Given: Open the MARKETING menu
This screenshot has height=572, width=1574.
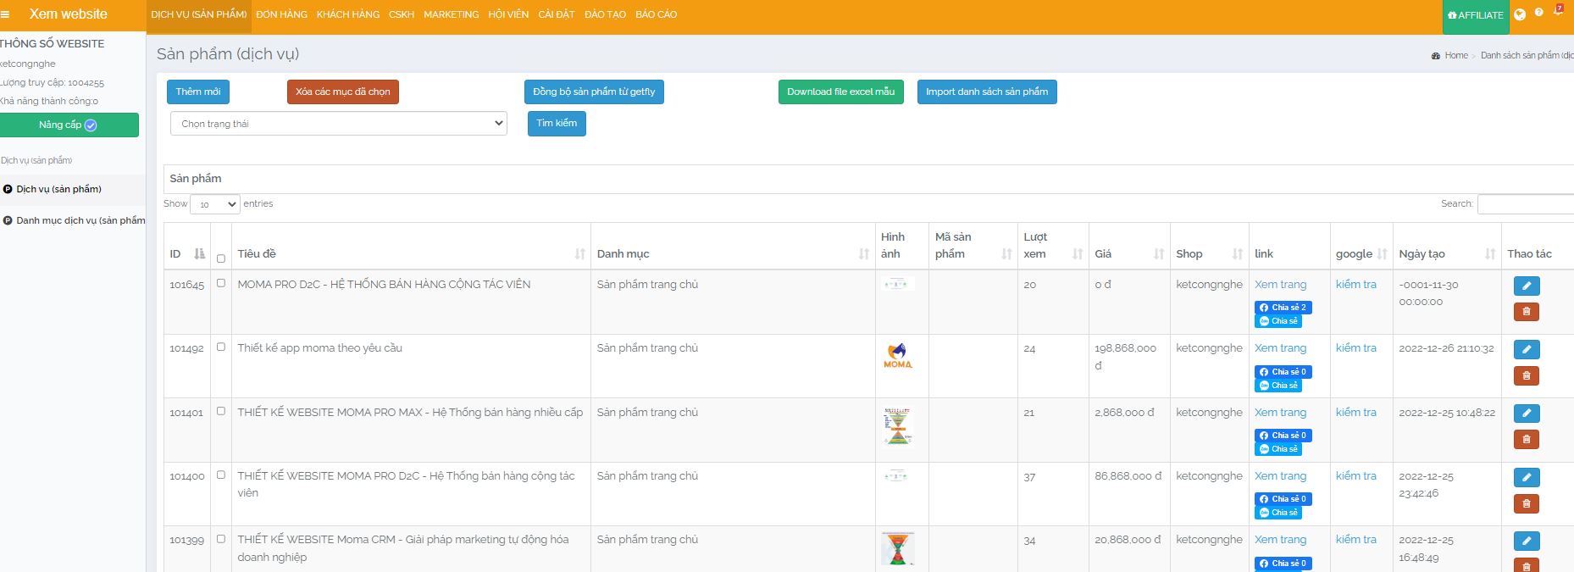Looking at the screenshot, I should 451,14.
